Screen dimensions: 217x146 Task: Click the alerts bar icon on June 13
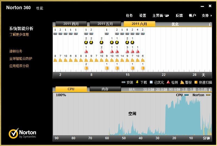pos(117,60)
